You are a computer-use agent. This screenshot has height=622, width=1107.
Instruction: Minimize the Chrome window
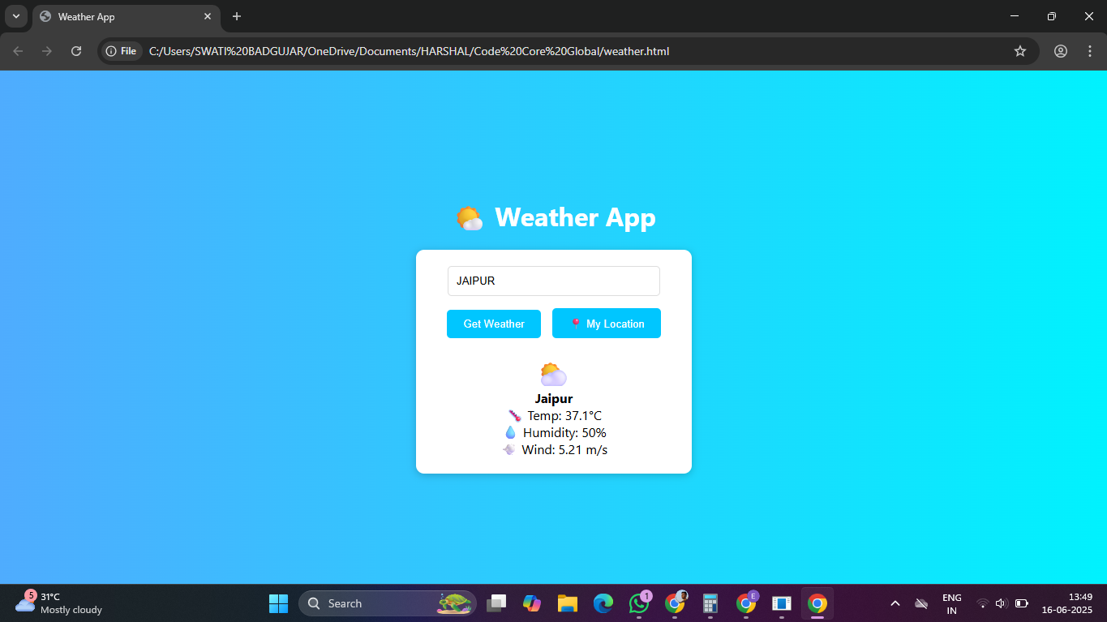(x=1015, y=16)
